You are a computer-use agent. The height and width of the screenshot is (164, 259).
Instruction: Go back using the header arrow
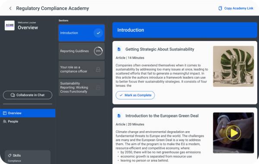tap(10, 8)
